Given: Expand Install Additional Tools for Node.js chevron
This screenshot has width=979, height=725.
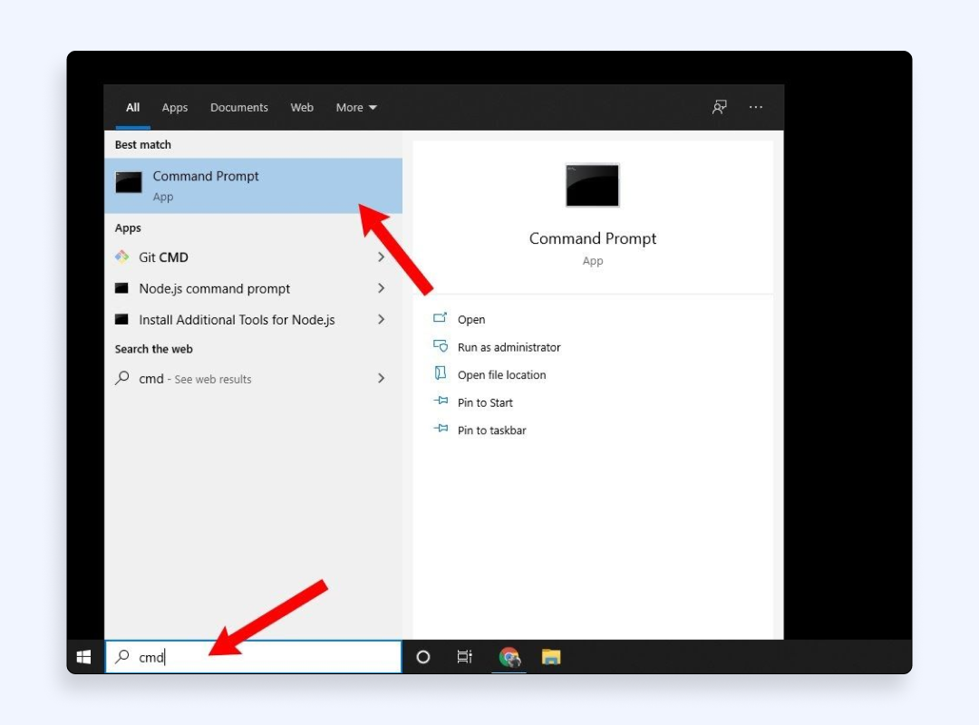Looking at the screenshot, I should (x=381, y=319).
